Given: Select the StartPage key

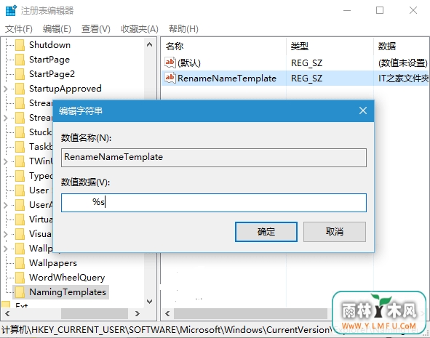Looking at the screenshot, I should (x=49, y=60).
